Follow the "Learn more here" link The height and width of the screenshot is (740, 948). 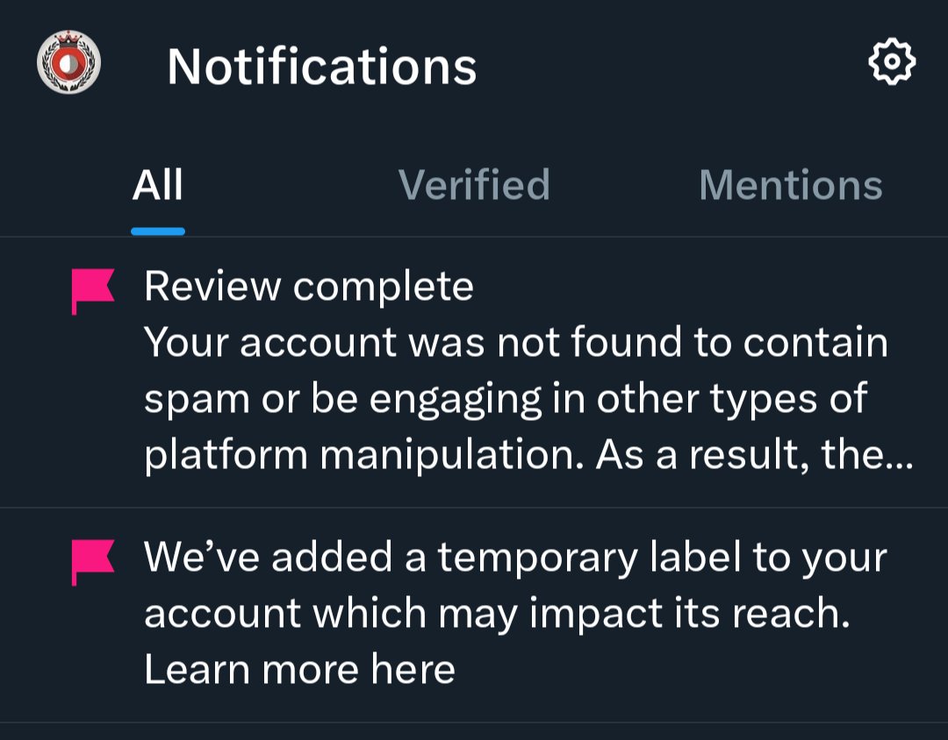(299, 671)
